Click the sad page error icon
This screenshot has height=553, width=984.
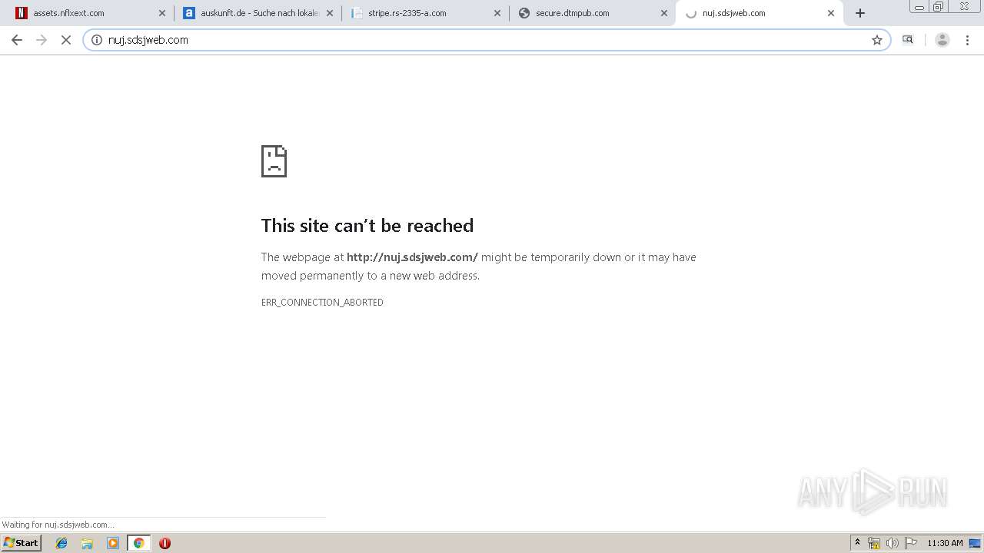coord(274,161)
